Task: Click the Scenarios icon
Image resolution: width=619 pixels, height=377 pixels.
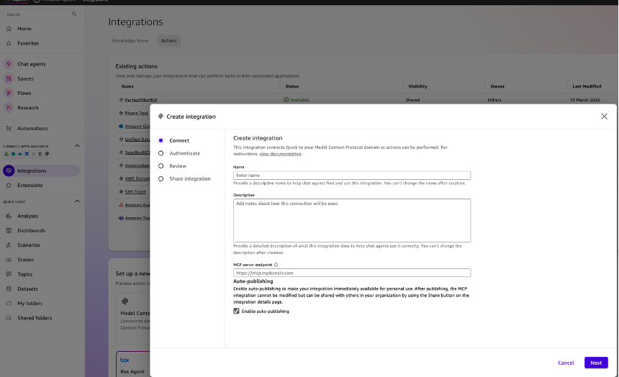Action: click(x=9, y=245)
